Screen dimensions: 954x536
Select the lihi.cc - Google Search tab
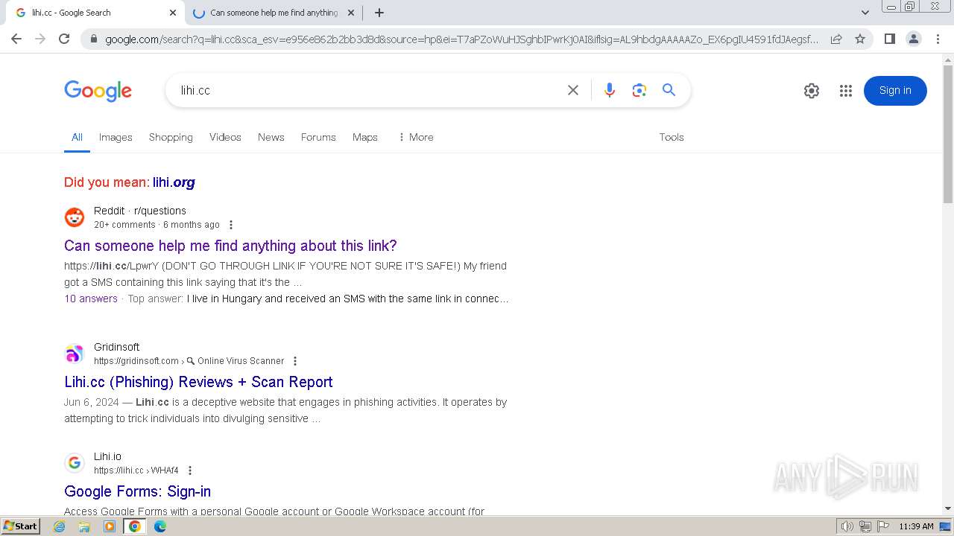[95, 13]
